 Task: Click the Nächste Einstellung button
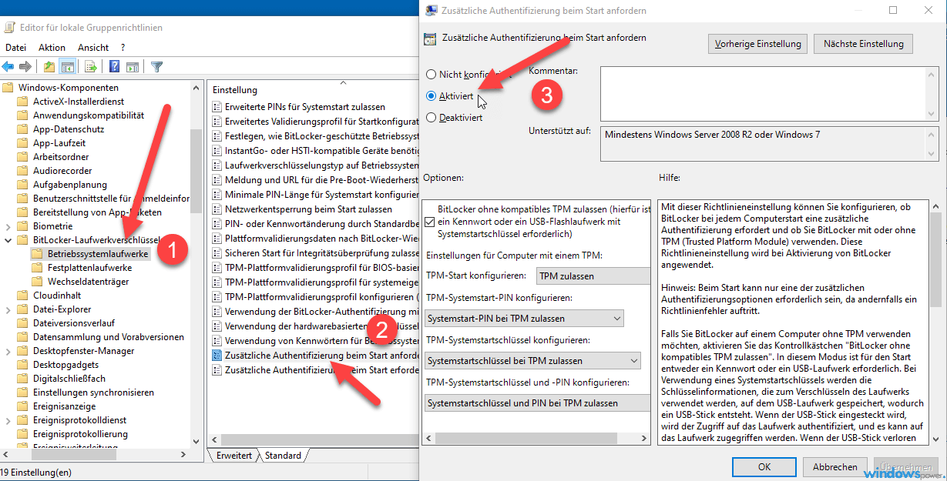click(863, 44)
